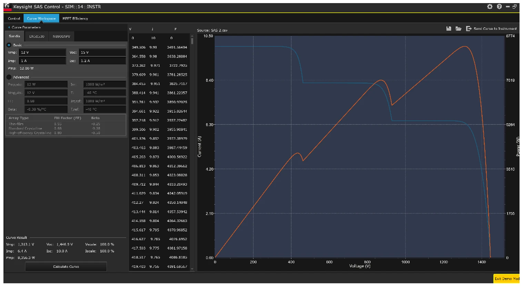Select the Basic radio button
Screen dimensions: 524x286
[9, 45]
